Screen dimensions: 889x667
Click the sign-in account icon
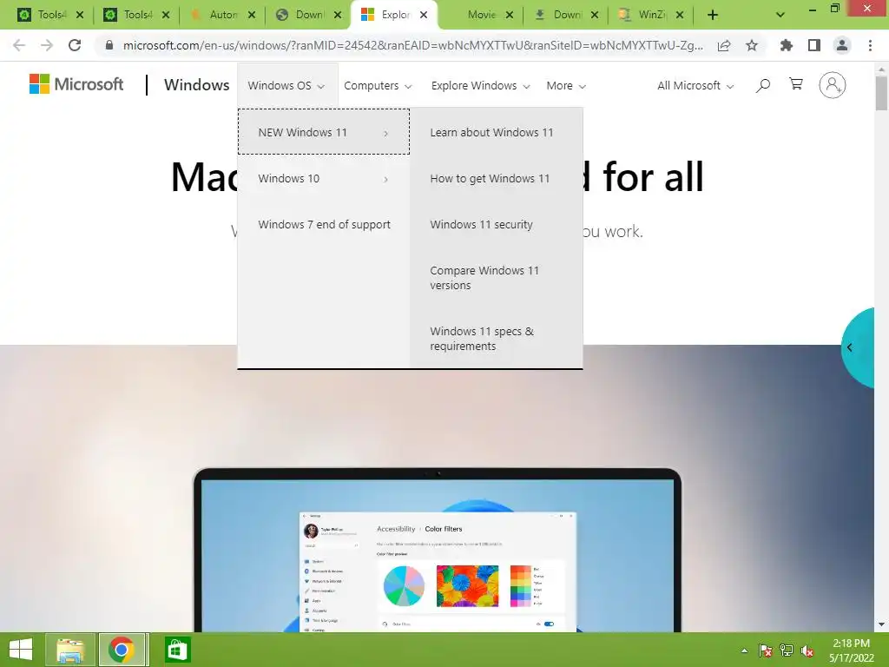coord(833,85)
